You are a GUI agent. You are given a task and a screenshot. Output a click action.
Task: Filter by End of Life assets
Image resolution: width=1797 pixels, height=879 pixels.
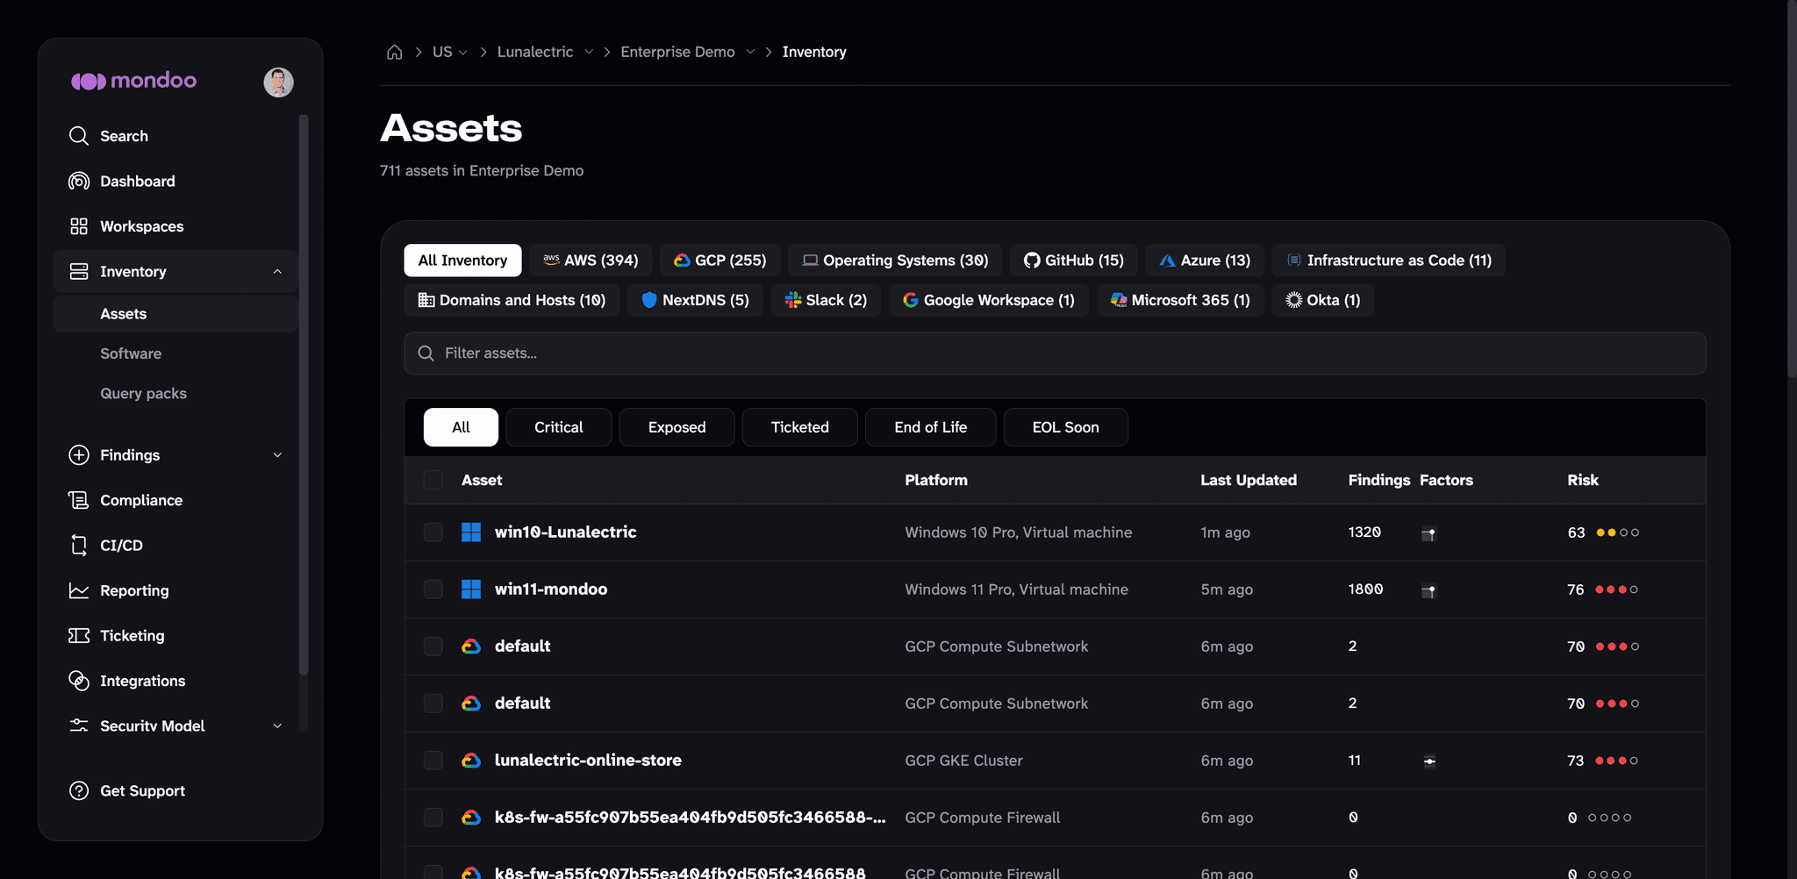point(930,427)
